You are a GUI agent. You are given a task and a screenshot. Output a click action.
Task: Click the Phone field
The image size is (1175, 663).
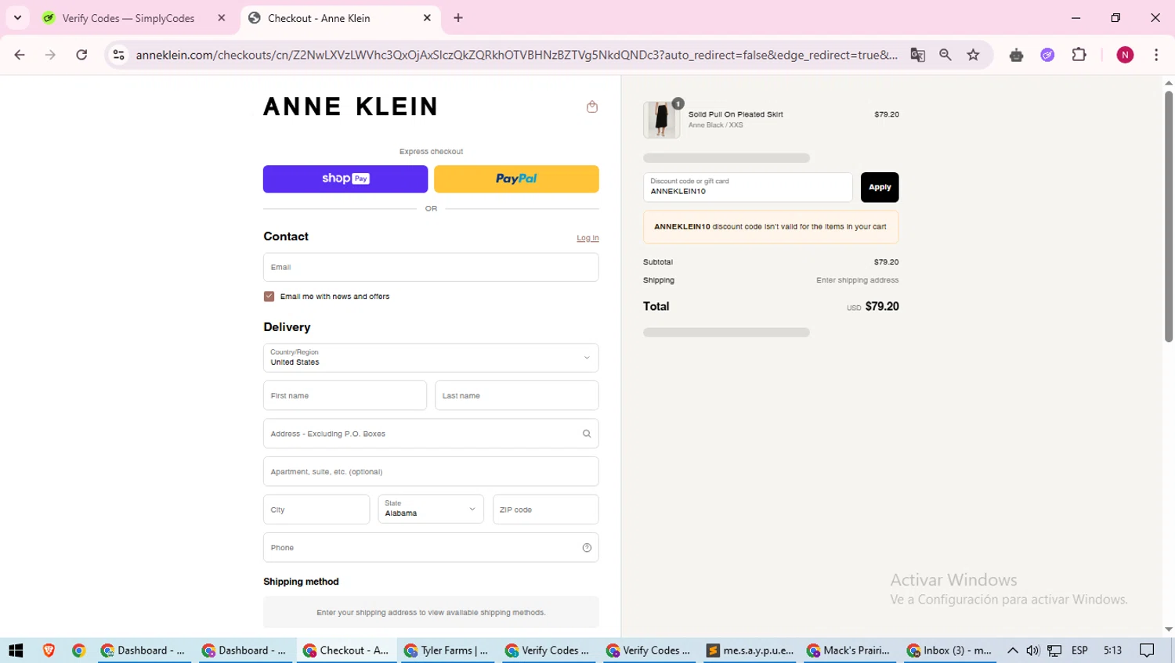click(431, 548)
